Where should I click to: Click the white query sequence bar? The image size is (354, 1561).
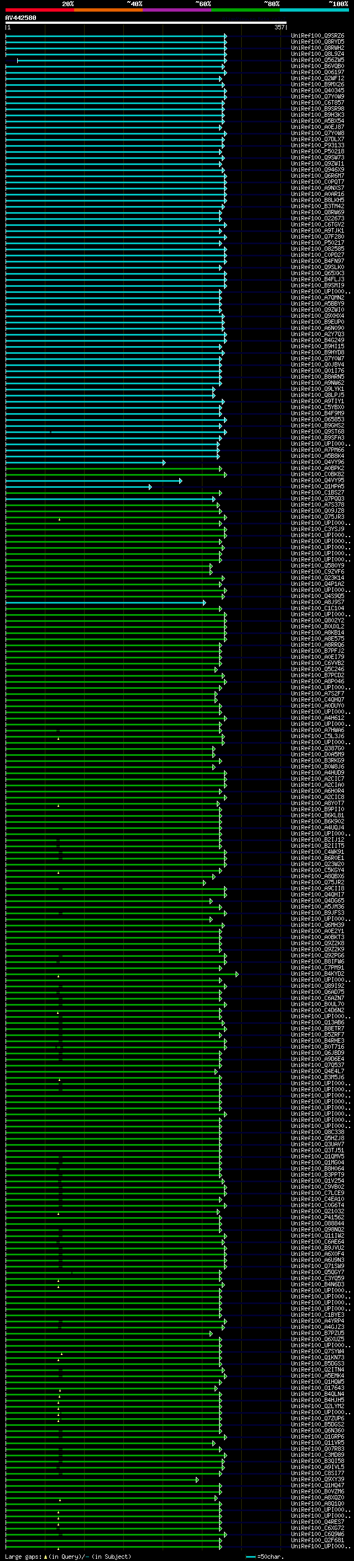(x=146, y=23)
